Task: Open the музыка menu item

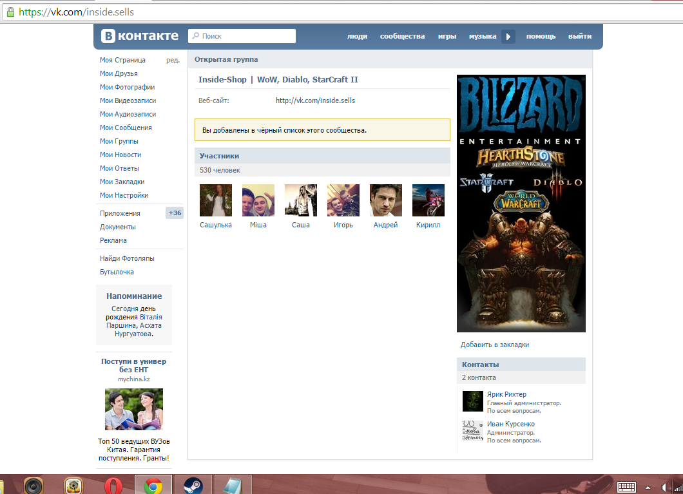Action: pos(483,36)
